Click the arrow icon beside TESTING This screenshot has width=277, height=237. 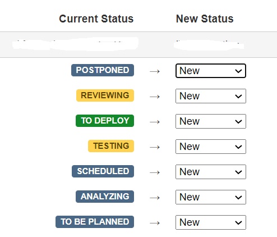pyautogui.click(x=155, y=147)
